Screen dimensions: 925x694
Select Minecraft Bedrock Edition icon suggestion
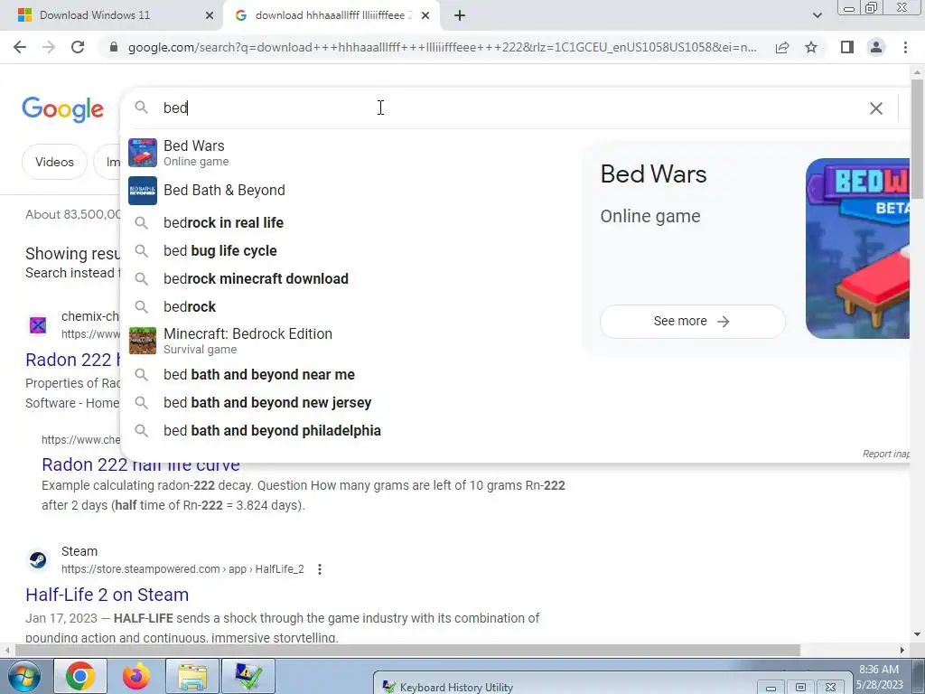(143, 341)
